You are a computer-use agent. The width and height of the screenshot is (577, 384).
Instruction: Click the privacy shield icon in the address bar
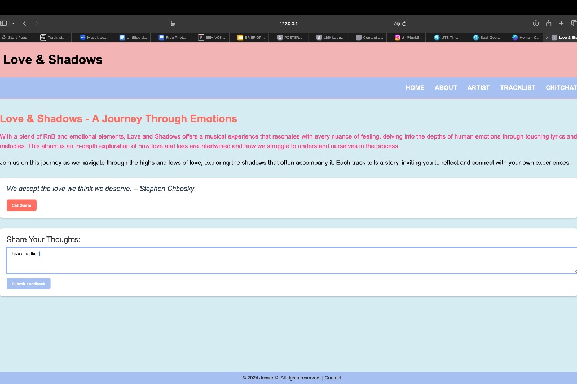pyautogui.click(x=397, y=23)
